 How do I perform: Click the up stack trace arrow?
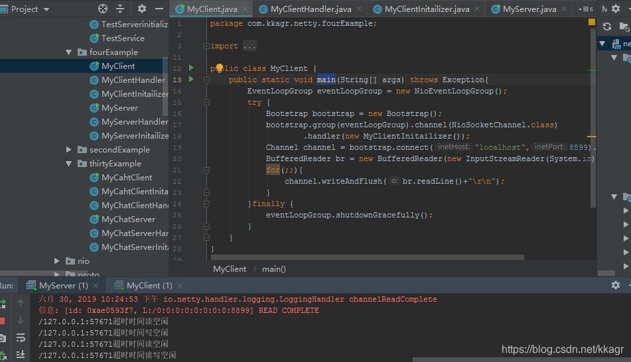[21, 303]
